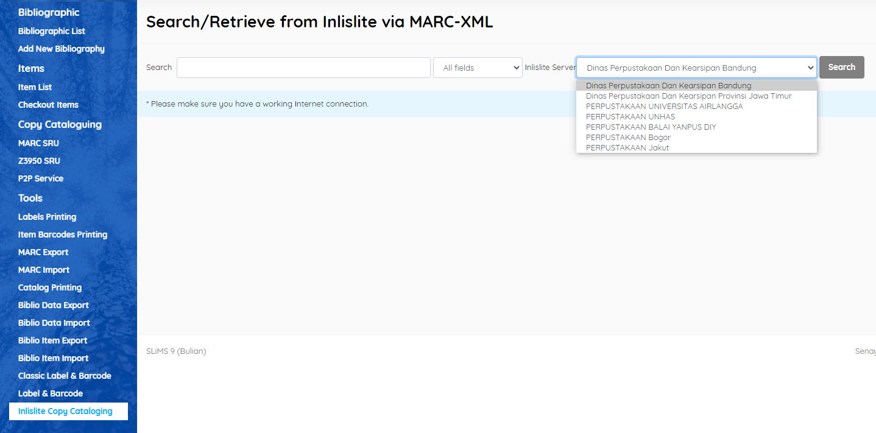876x433 pixels.
Task: Click inside the search input field
Action: tap(303, 67)
